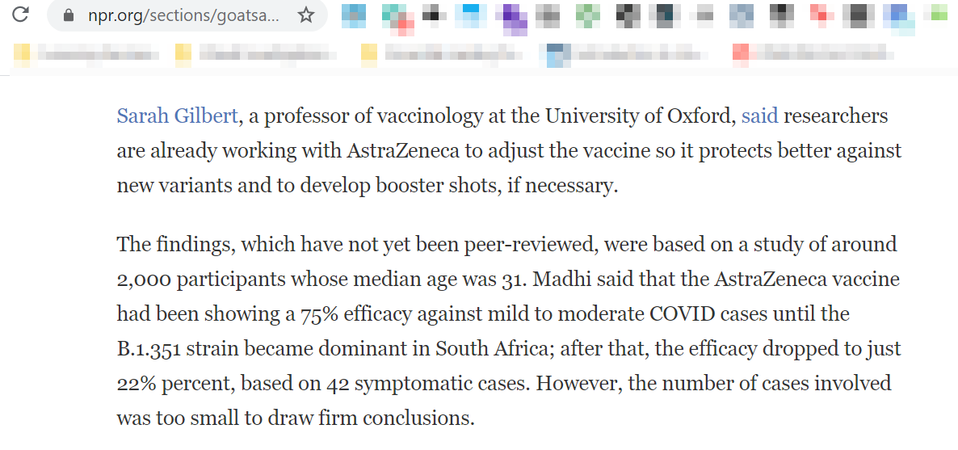Open the blue extension icon beside the star

pos(354,15)
